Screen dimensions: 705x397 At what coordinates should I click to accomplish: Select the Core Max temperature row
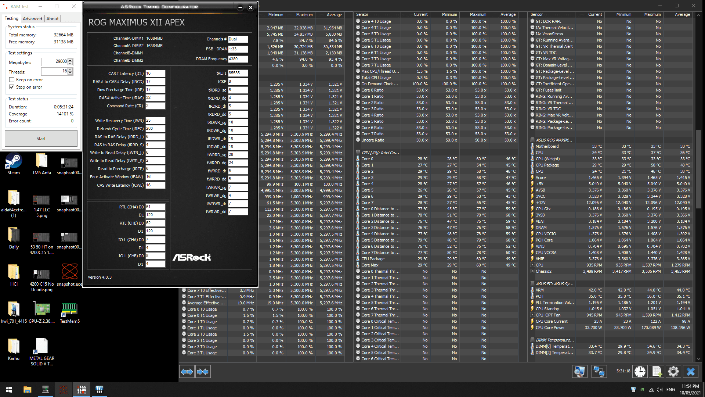coord(436,265)
